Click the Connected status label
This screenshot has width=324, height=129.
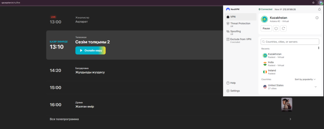(265, 9)
